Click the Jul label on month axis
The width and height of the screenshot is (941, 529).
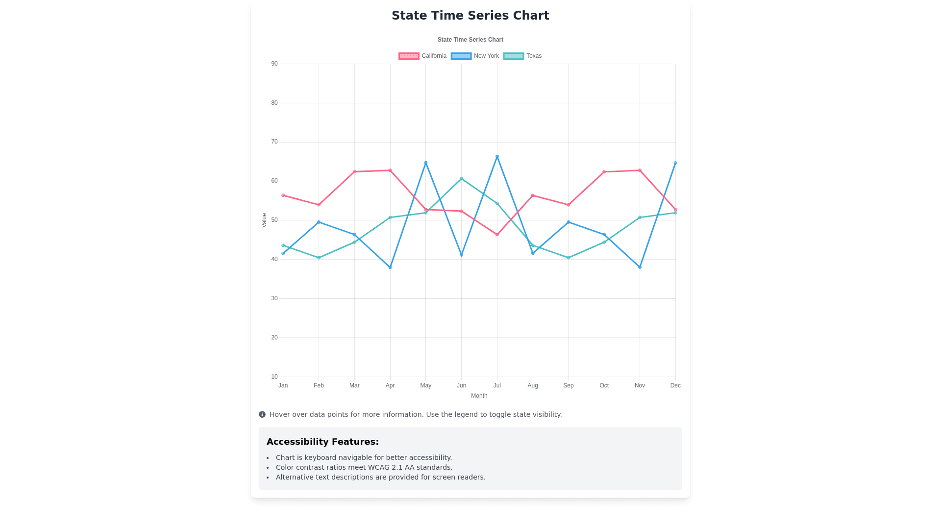point(497,385)
